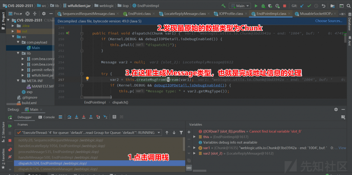352x175 pixels.
Task: Click the Profiler run icon
Action: click(277, 6)
